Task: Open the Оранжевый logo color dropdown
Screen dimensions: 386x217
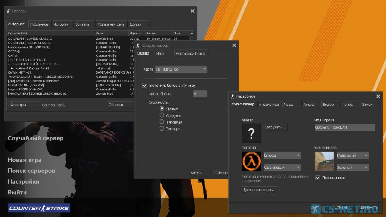Action: pyautogui.click(x=282, y=168)
